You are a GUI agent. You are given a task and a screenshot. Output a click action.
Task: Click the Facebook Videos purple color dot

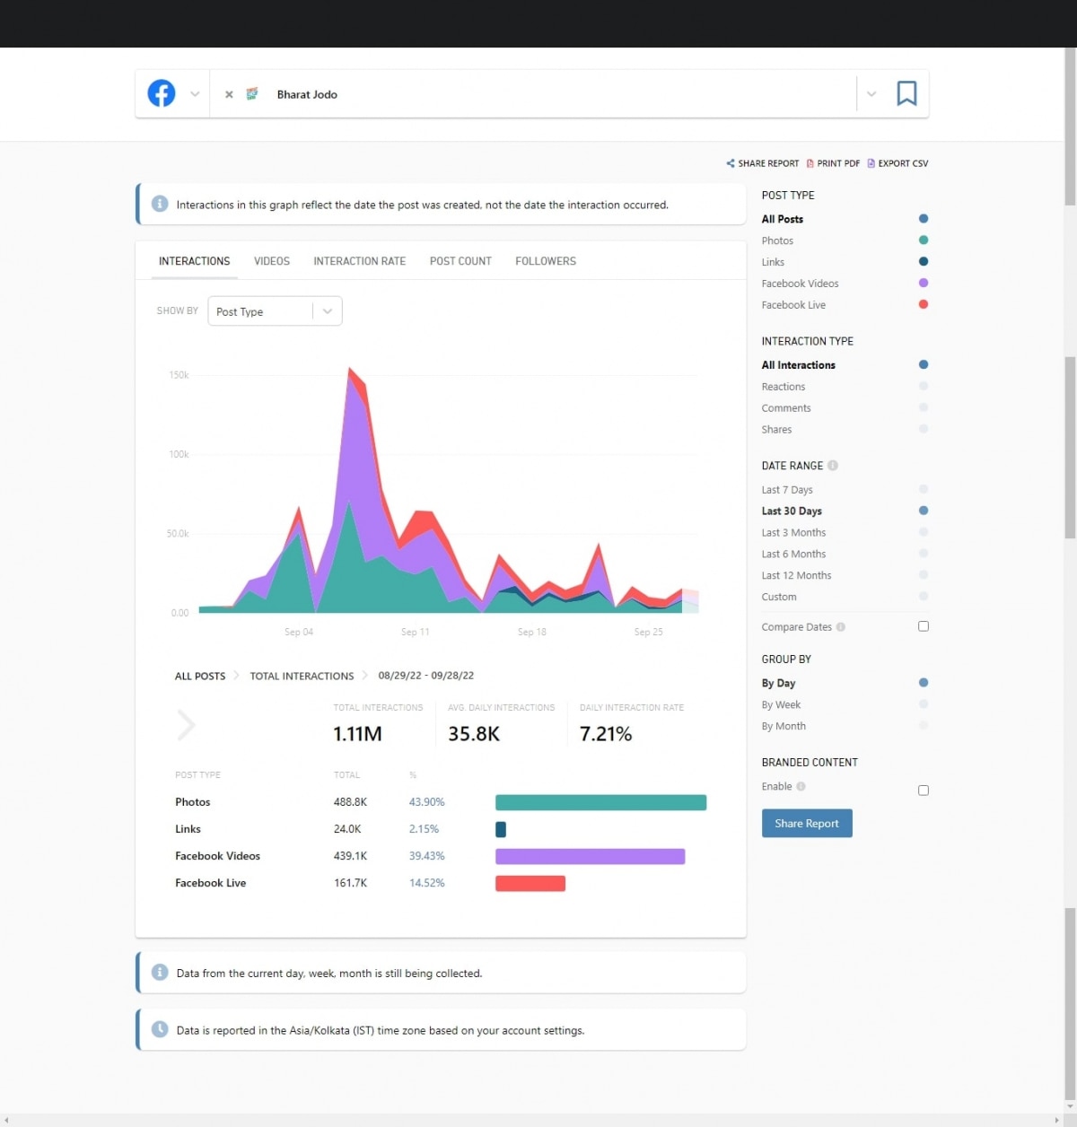(x=924, y=284)
